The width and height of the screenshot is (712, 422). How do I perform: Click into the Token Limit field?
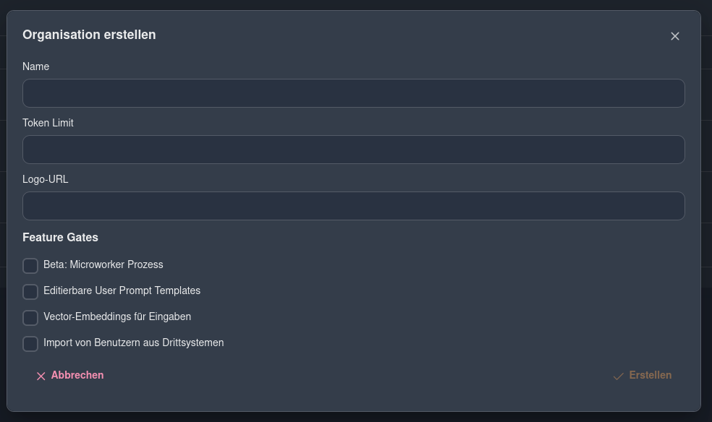pos(354,150)
